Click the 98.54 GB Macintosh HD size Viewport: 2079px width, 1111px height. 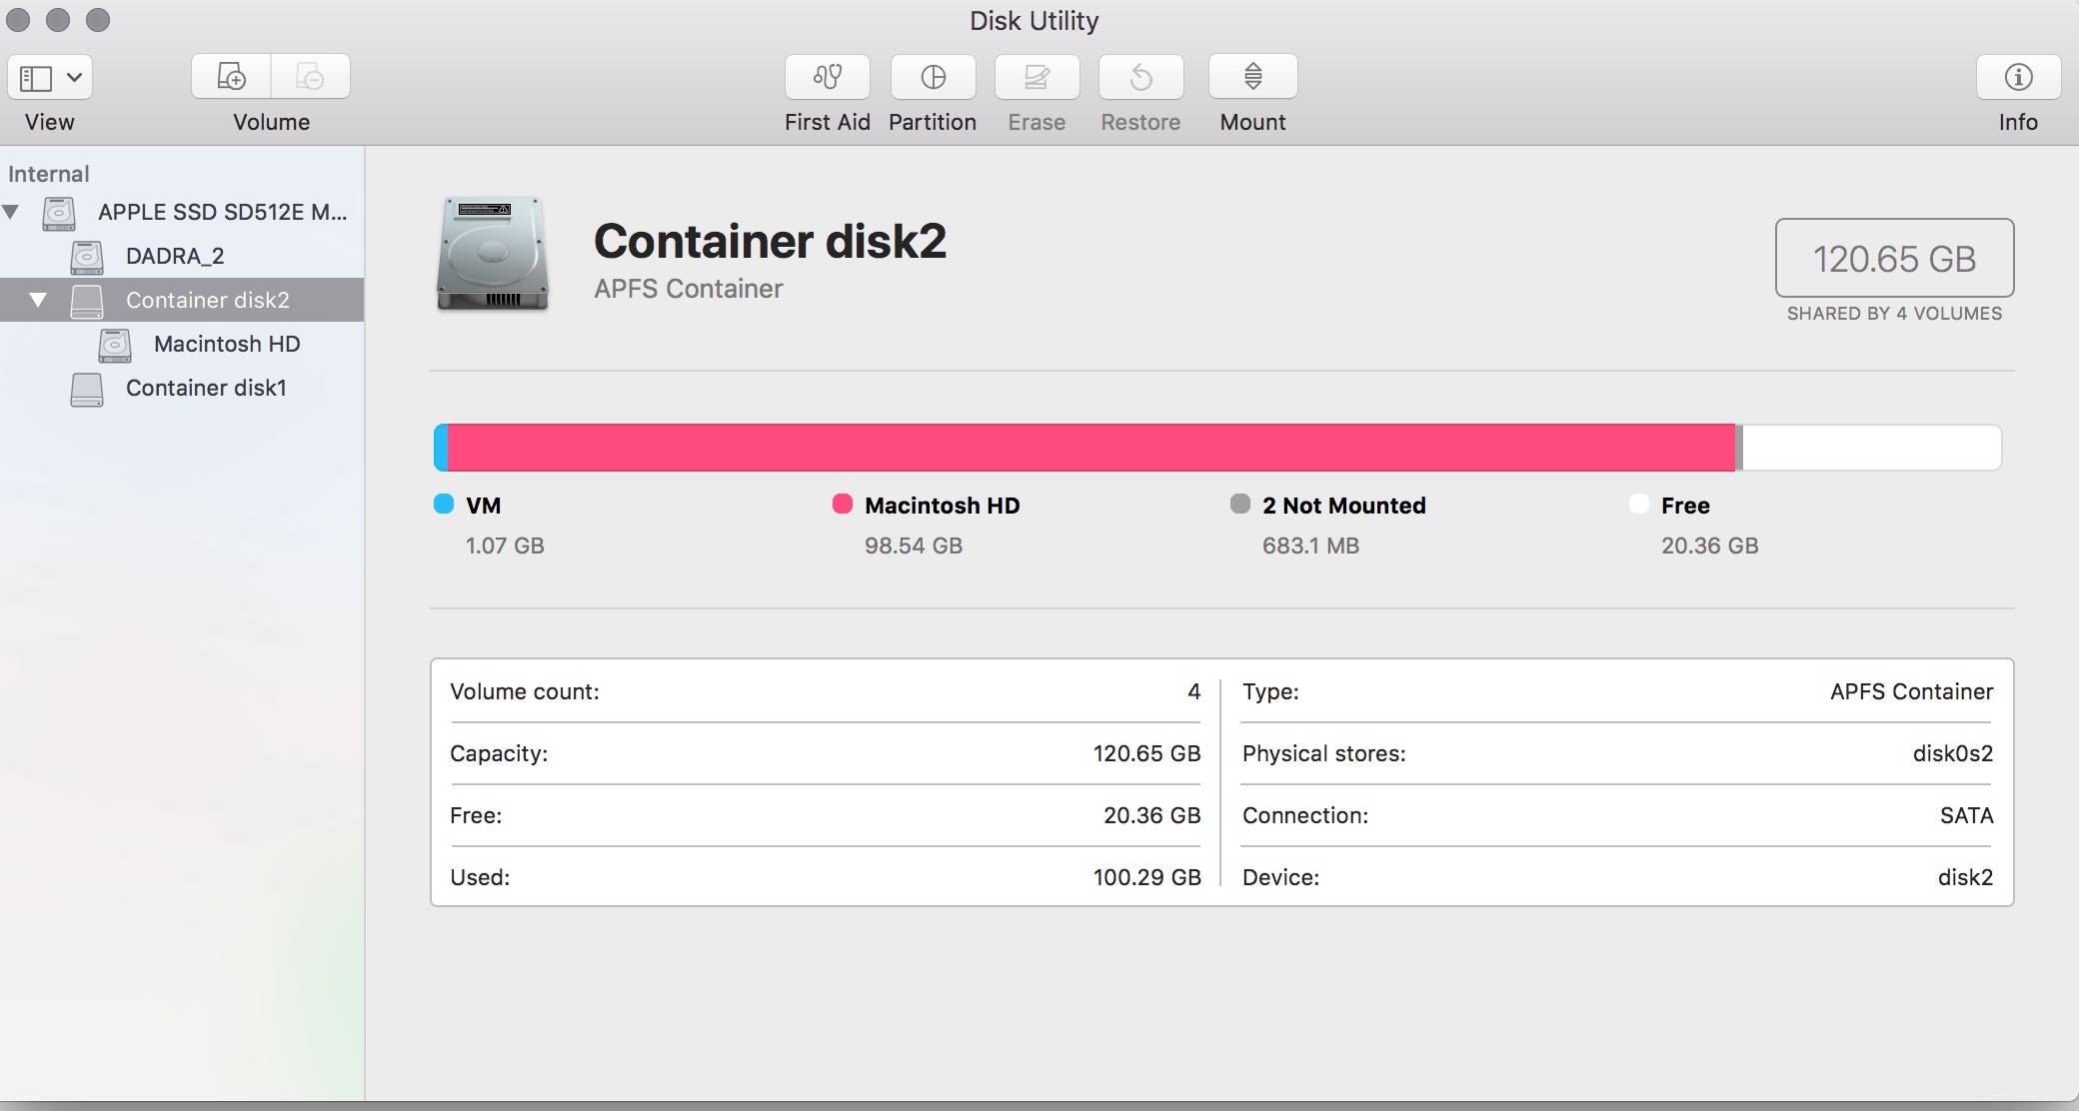914,546
